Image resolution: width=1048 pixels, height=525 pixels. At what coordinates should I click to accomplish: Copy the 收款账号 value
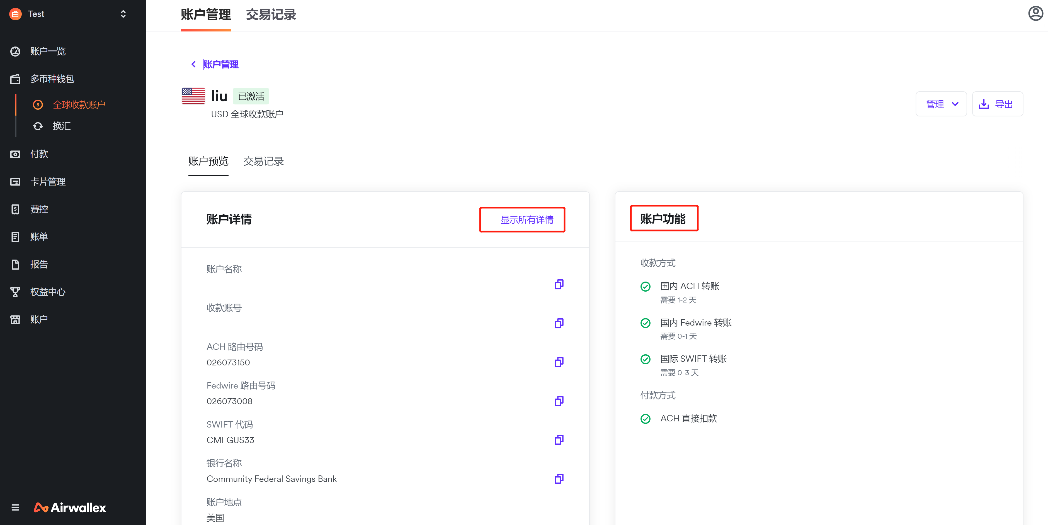point(559,323)
